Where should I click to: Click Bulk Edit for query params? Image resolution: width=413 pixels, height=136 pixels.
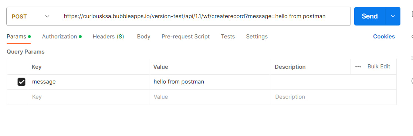[x=379, y=67]
